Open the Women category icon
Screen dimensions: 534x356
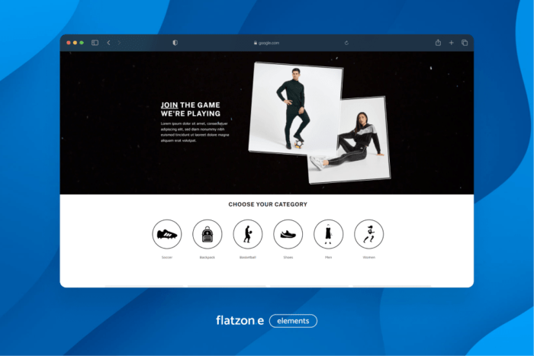click(x=368, y=234)
